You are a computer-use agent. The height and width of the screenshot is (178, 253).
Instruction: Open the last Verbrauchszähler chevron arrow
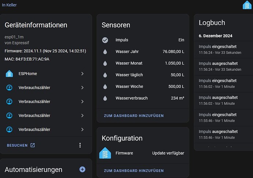[82, 129]
